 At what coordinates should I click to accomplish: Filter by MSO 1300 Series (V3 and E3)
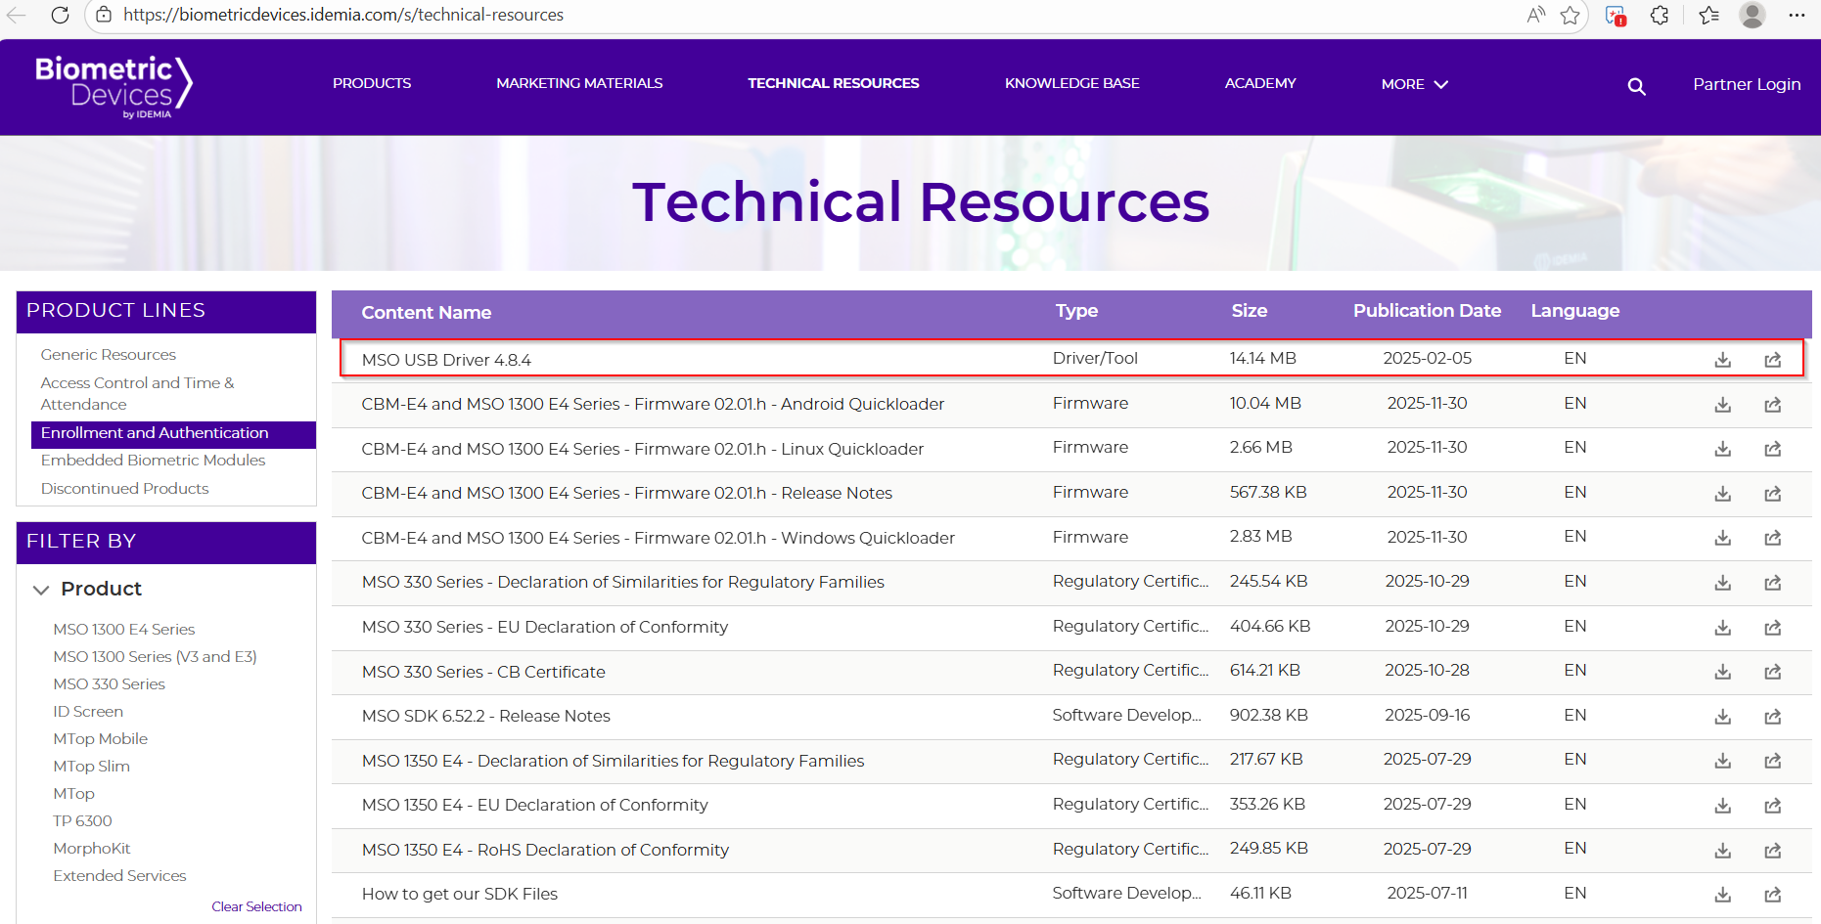(x=155, y=657)
